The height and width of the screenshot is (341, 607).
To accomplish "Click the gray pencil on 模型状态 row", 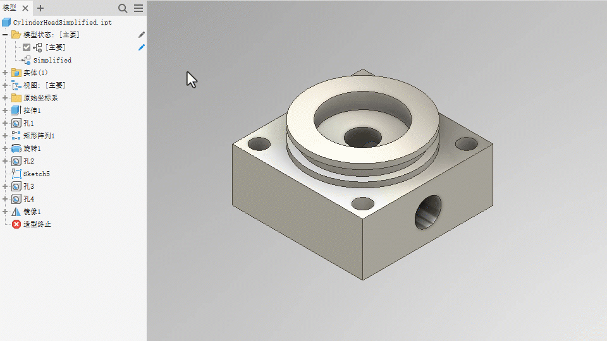I will coord(141,35).
